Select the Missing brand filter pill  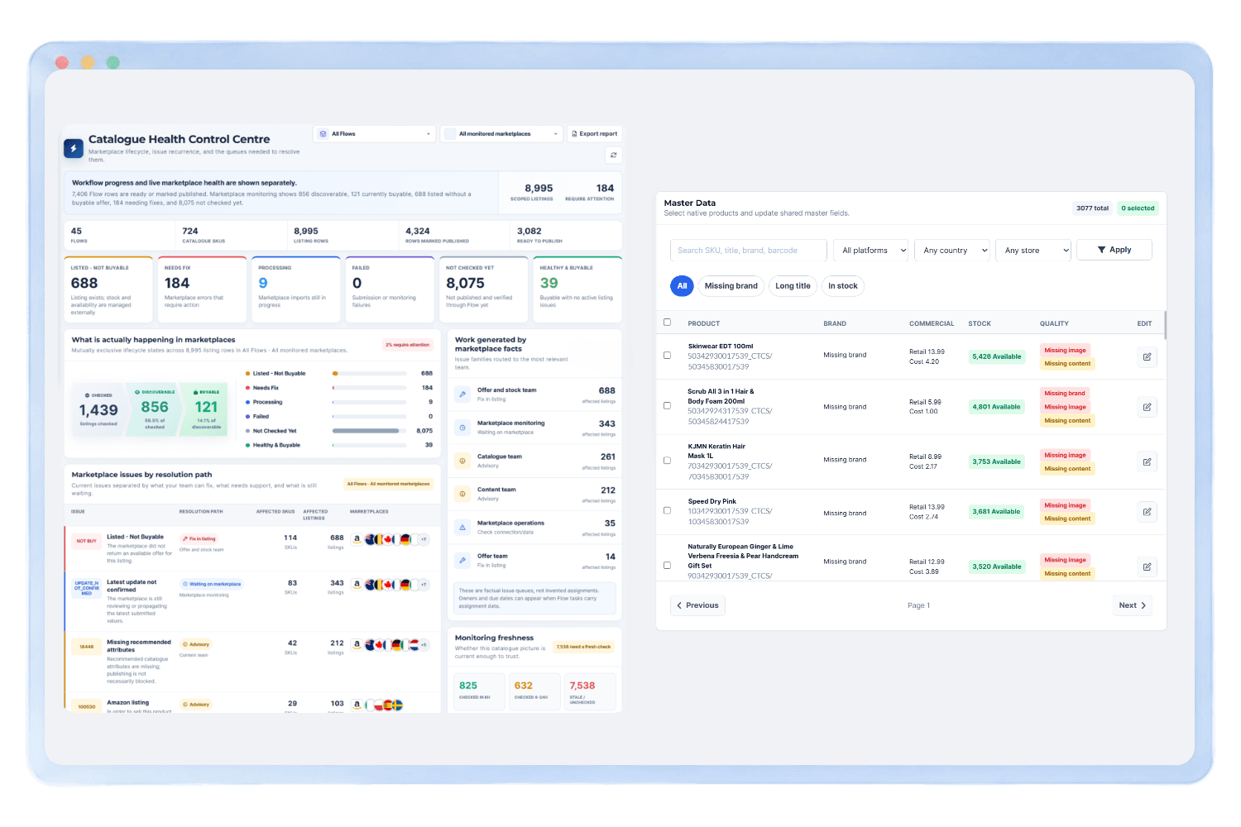(731, 286)
